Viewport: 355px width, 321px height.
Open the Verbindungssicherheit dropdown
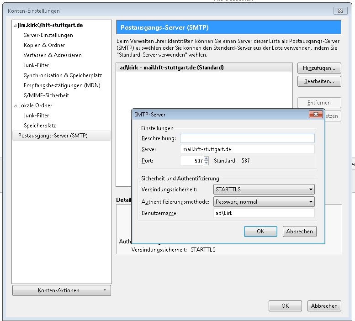pyautogui.click(x=264, y=189)
